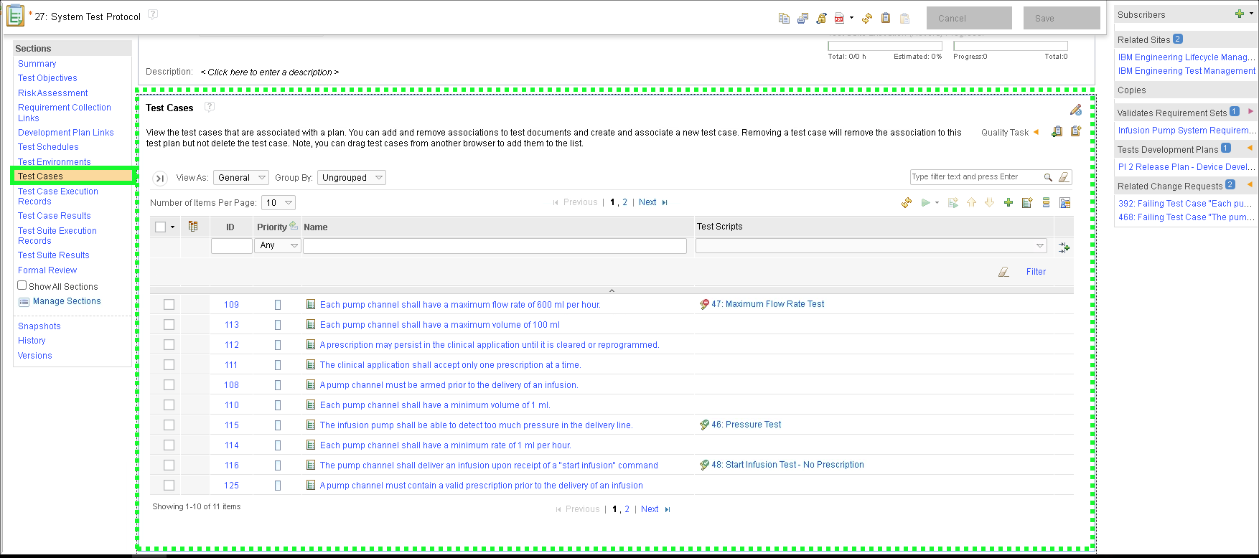Go to Risk Assessment section
The height and width of the screenshot is (558, 1259).
53,93
